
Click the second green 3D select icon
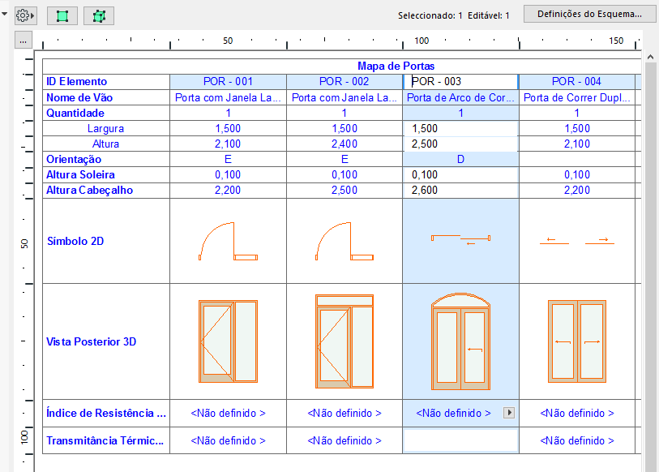click(99, 15)
